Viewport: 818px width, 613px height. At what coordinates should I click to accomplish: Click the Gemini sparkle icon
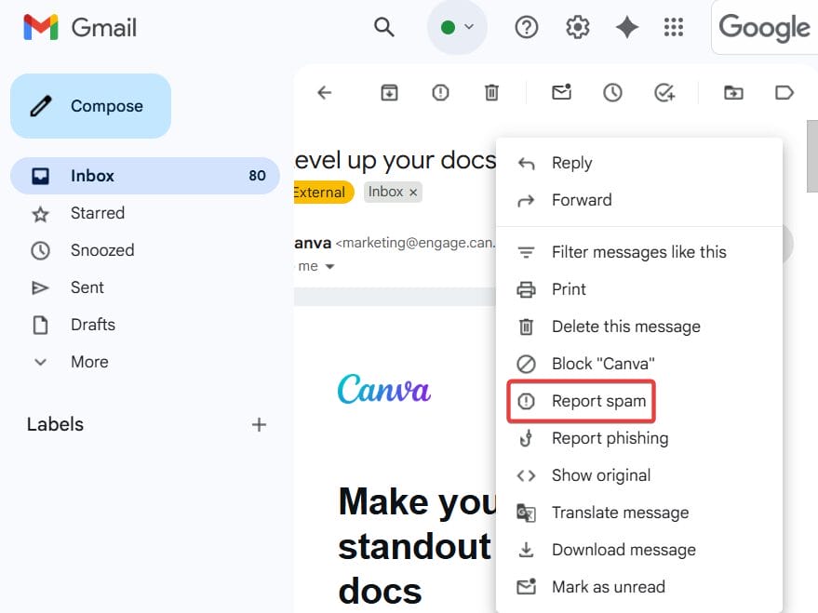click(627, 27)
